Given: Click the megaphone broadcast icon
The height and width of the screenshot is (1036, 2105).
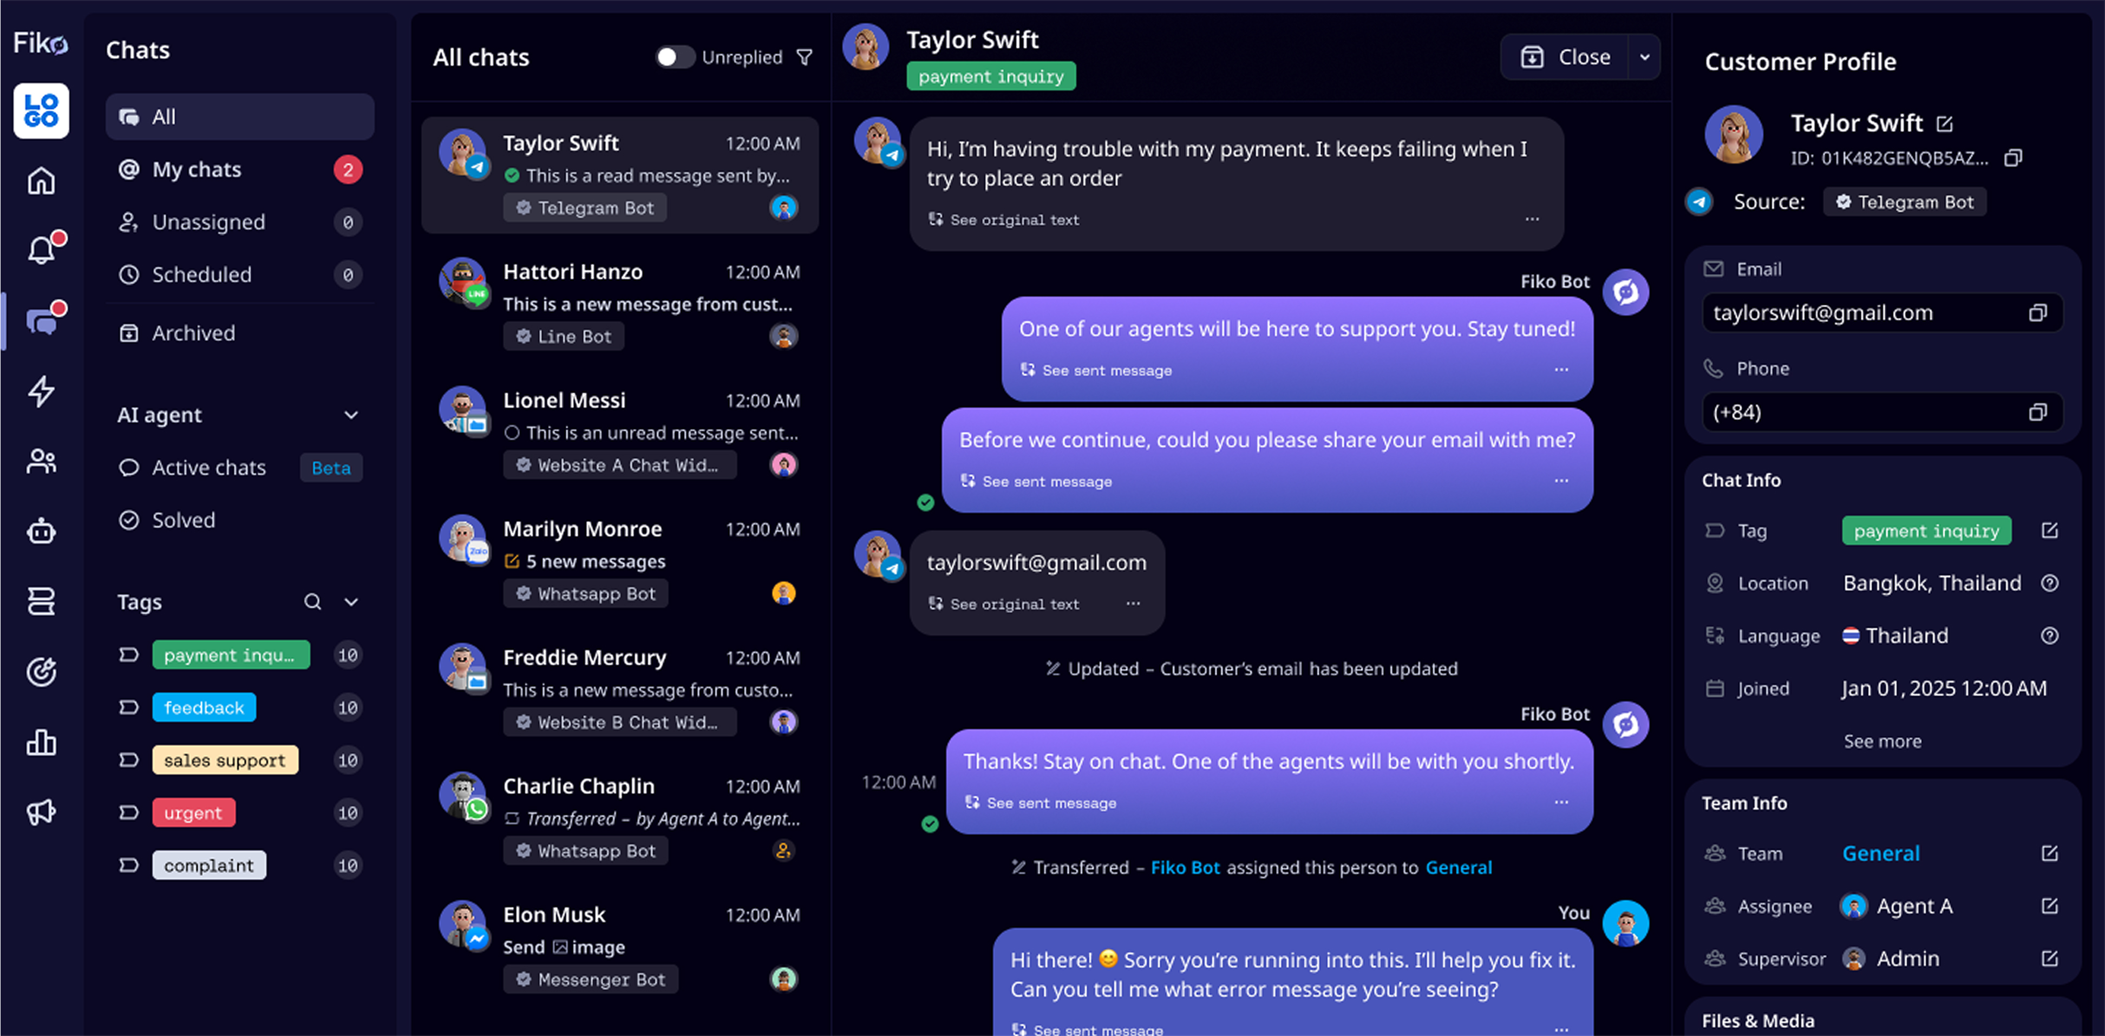Looking at the screenshot, I should [x=41, y=811].
